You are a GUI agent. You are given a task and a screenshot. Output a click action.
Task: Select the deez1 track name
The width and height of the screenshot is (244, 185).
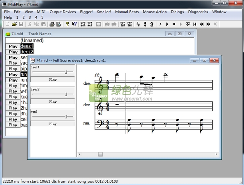coord(27,46)
